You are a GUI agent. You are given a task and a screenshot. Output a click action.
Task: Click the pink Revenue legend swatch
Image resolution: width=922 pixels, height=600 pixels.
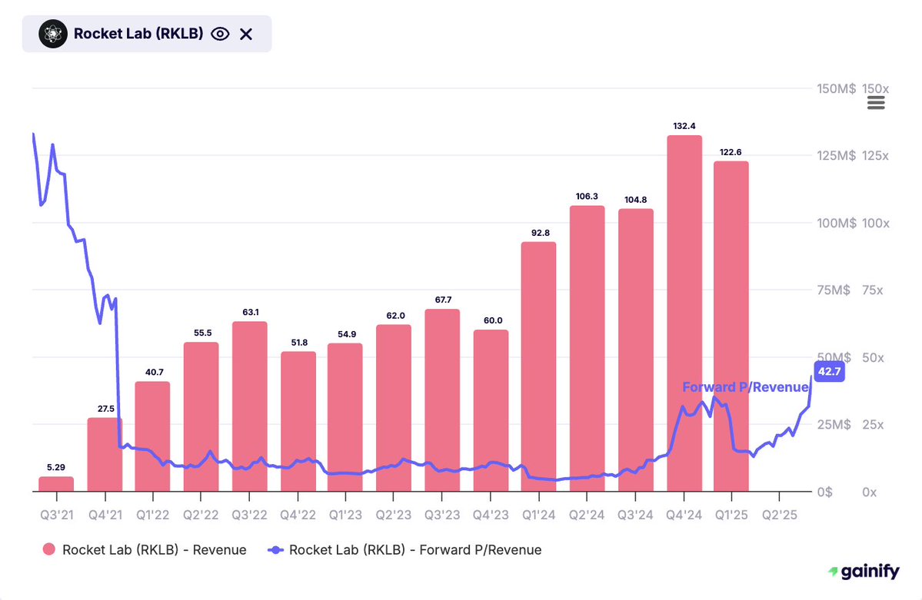coord(48,549)
